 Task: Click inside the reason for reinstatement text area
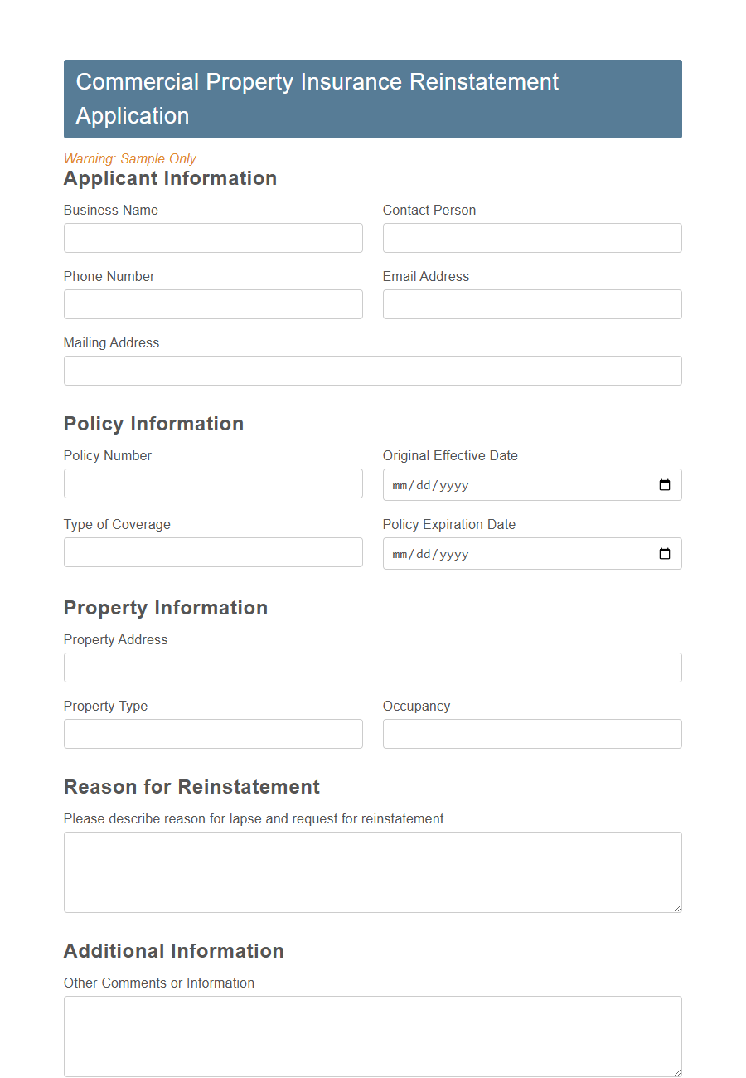(x=372, y=871)
